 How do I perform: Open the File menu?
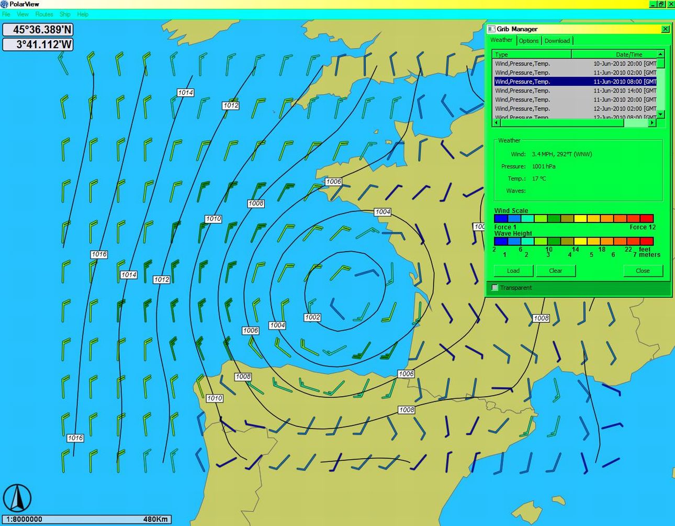(x=6, y=14)
